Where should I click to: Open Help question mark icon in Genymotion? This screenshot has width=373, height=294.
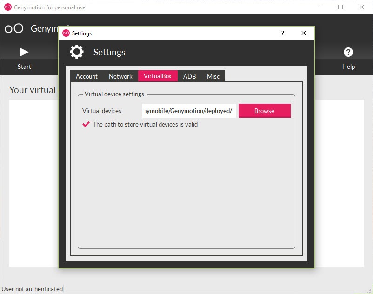[348, 52]
